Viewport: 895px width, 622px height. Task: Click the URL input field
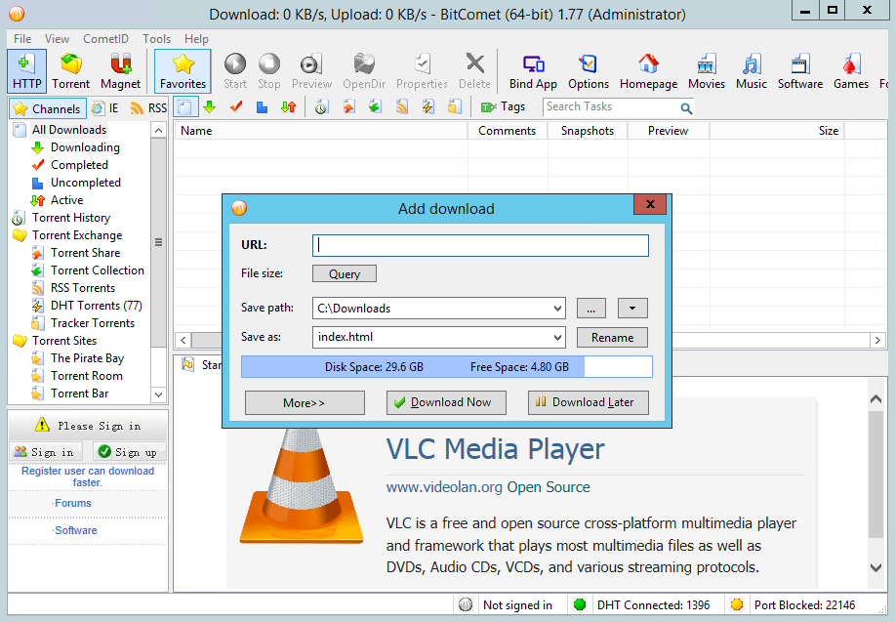480,245
